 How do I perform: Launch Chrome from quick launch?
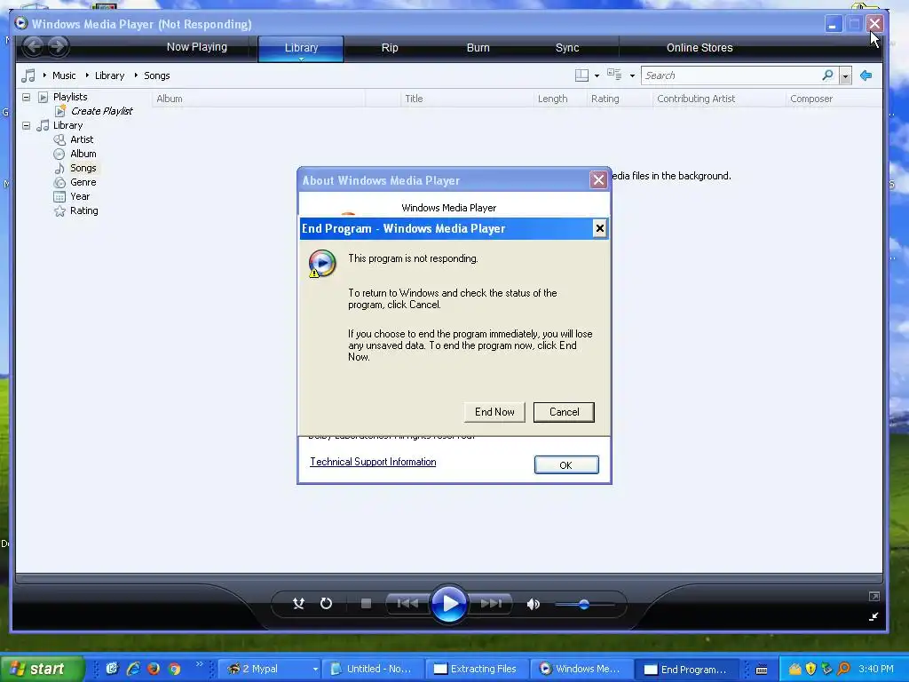174,669
